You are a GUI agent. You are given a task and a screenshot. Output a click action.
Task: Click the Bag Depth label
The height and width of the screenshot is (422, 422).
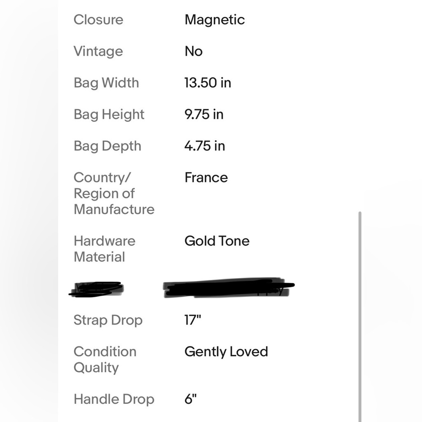pyautogui.click(x=107, y=146)
